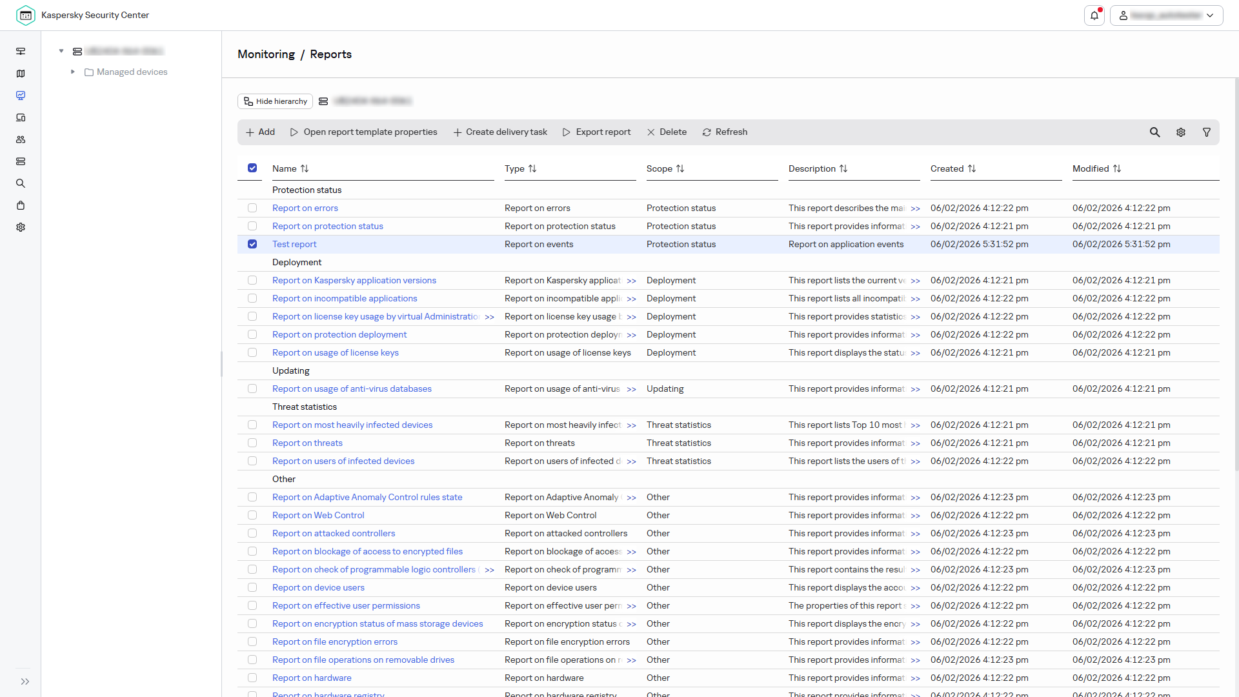Image resolution: width=1239 pixels, height=697 pixels.
Task: Open Report on Kaspersky application versions link
Action: click(354, 280)
